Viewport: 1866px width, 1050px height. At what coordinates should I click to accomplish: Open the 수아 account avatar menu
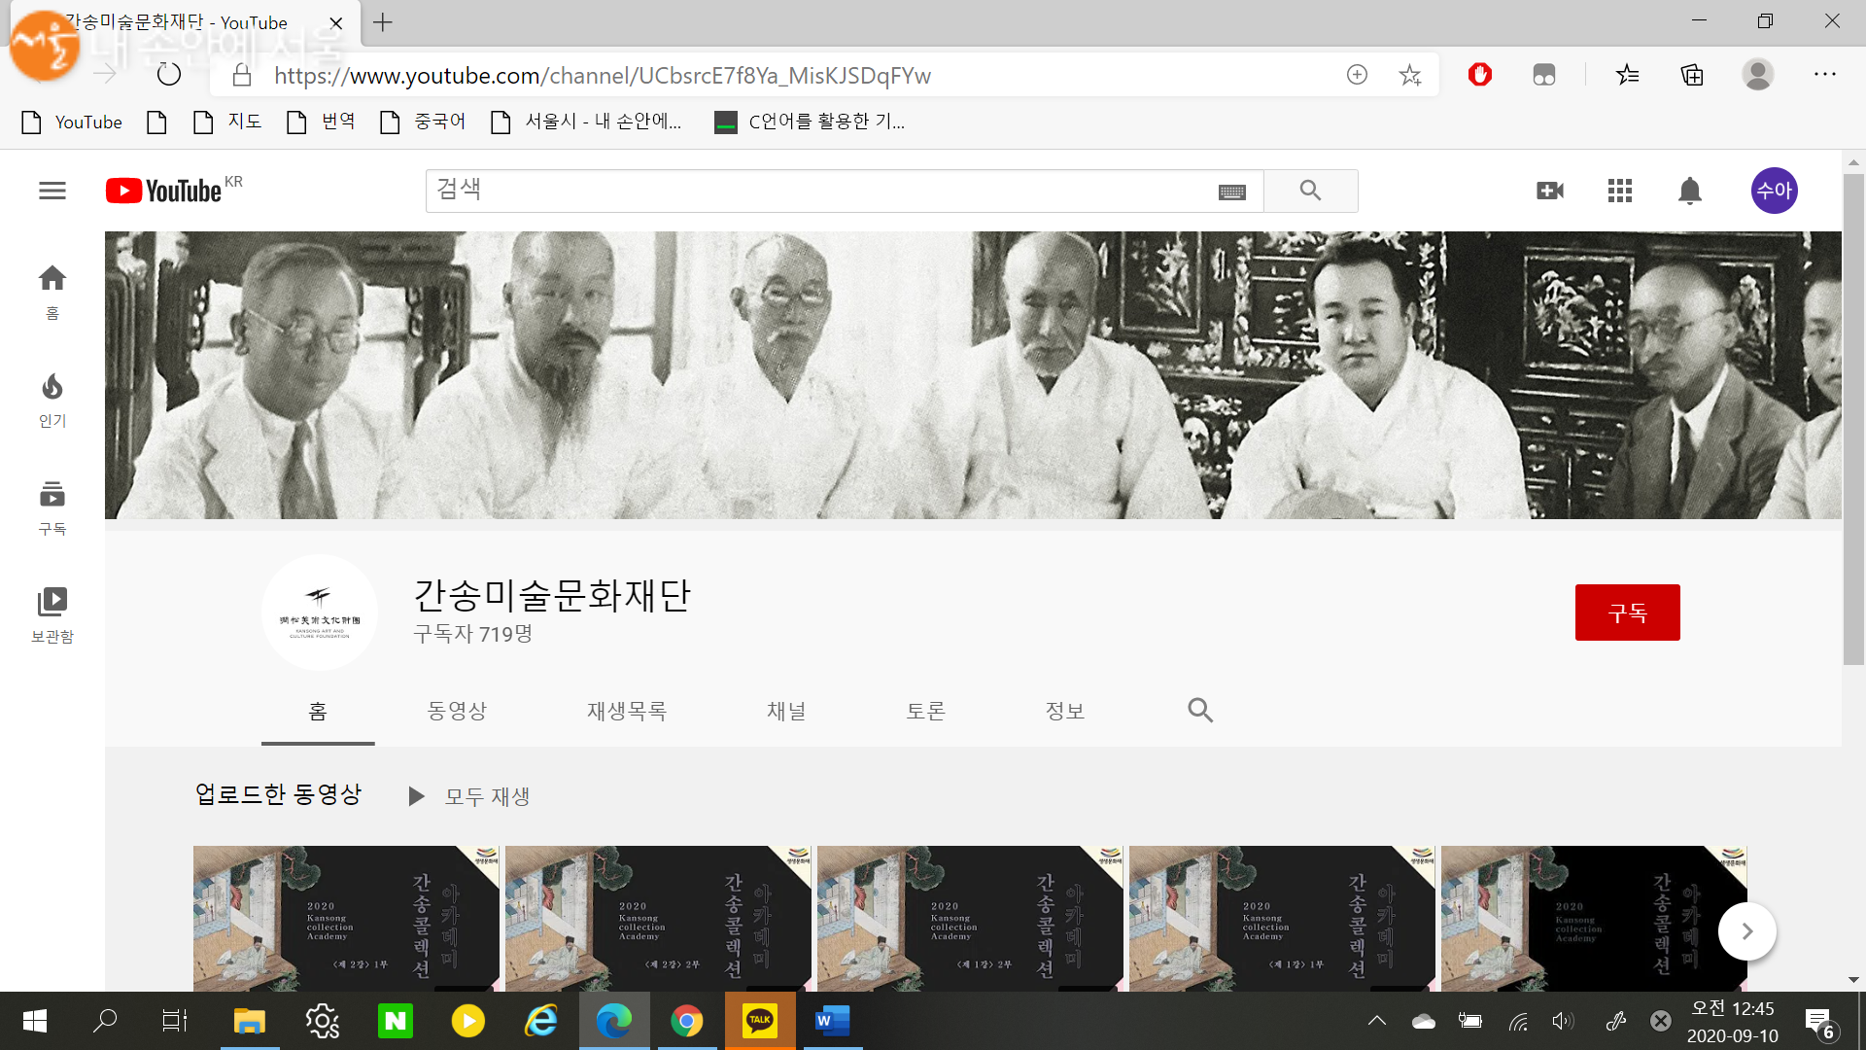(1774, 191)
